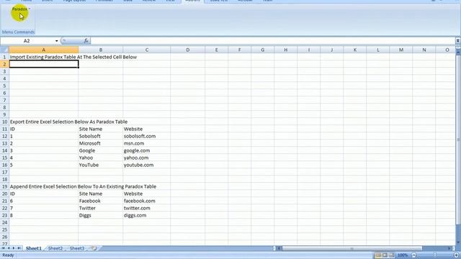Click 'Site Name' header in row 11
This screenshot has width=461, height=259.
(101, 129)
